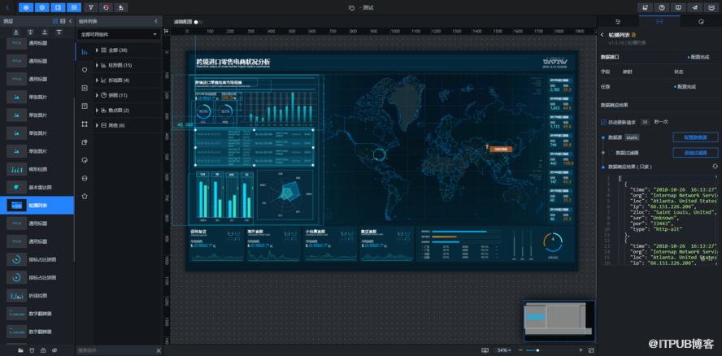Click the paper plane publish icon
Screen dimensions: 722x356
(695, 7)
